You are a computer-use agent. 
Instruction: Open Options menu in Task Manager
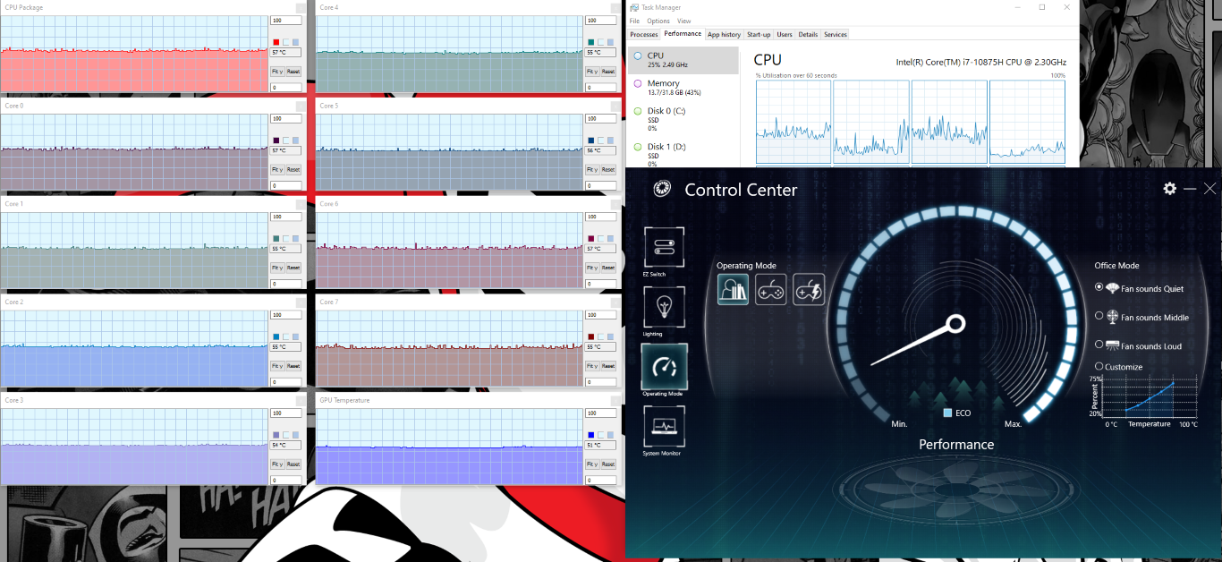[658, 21]
